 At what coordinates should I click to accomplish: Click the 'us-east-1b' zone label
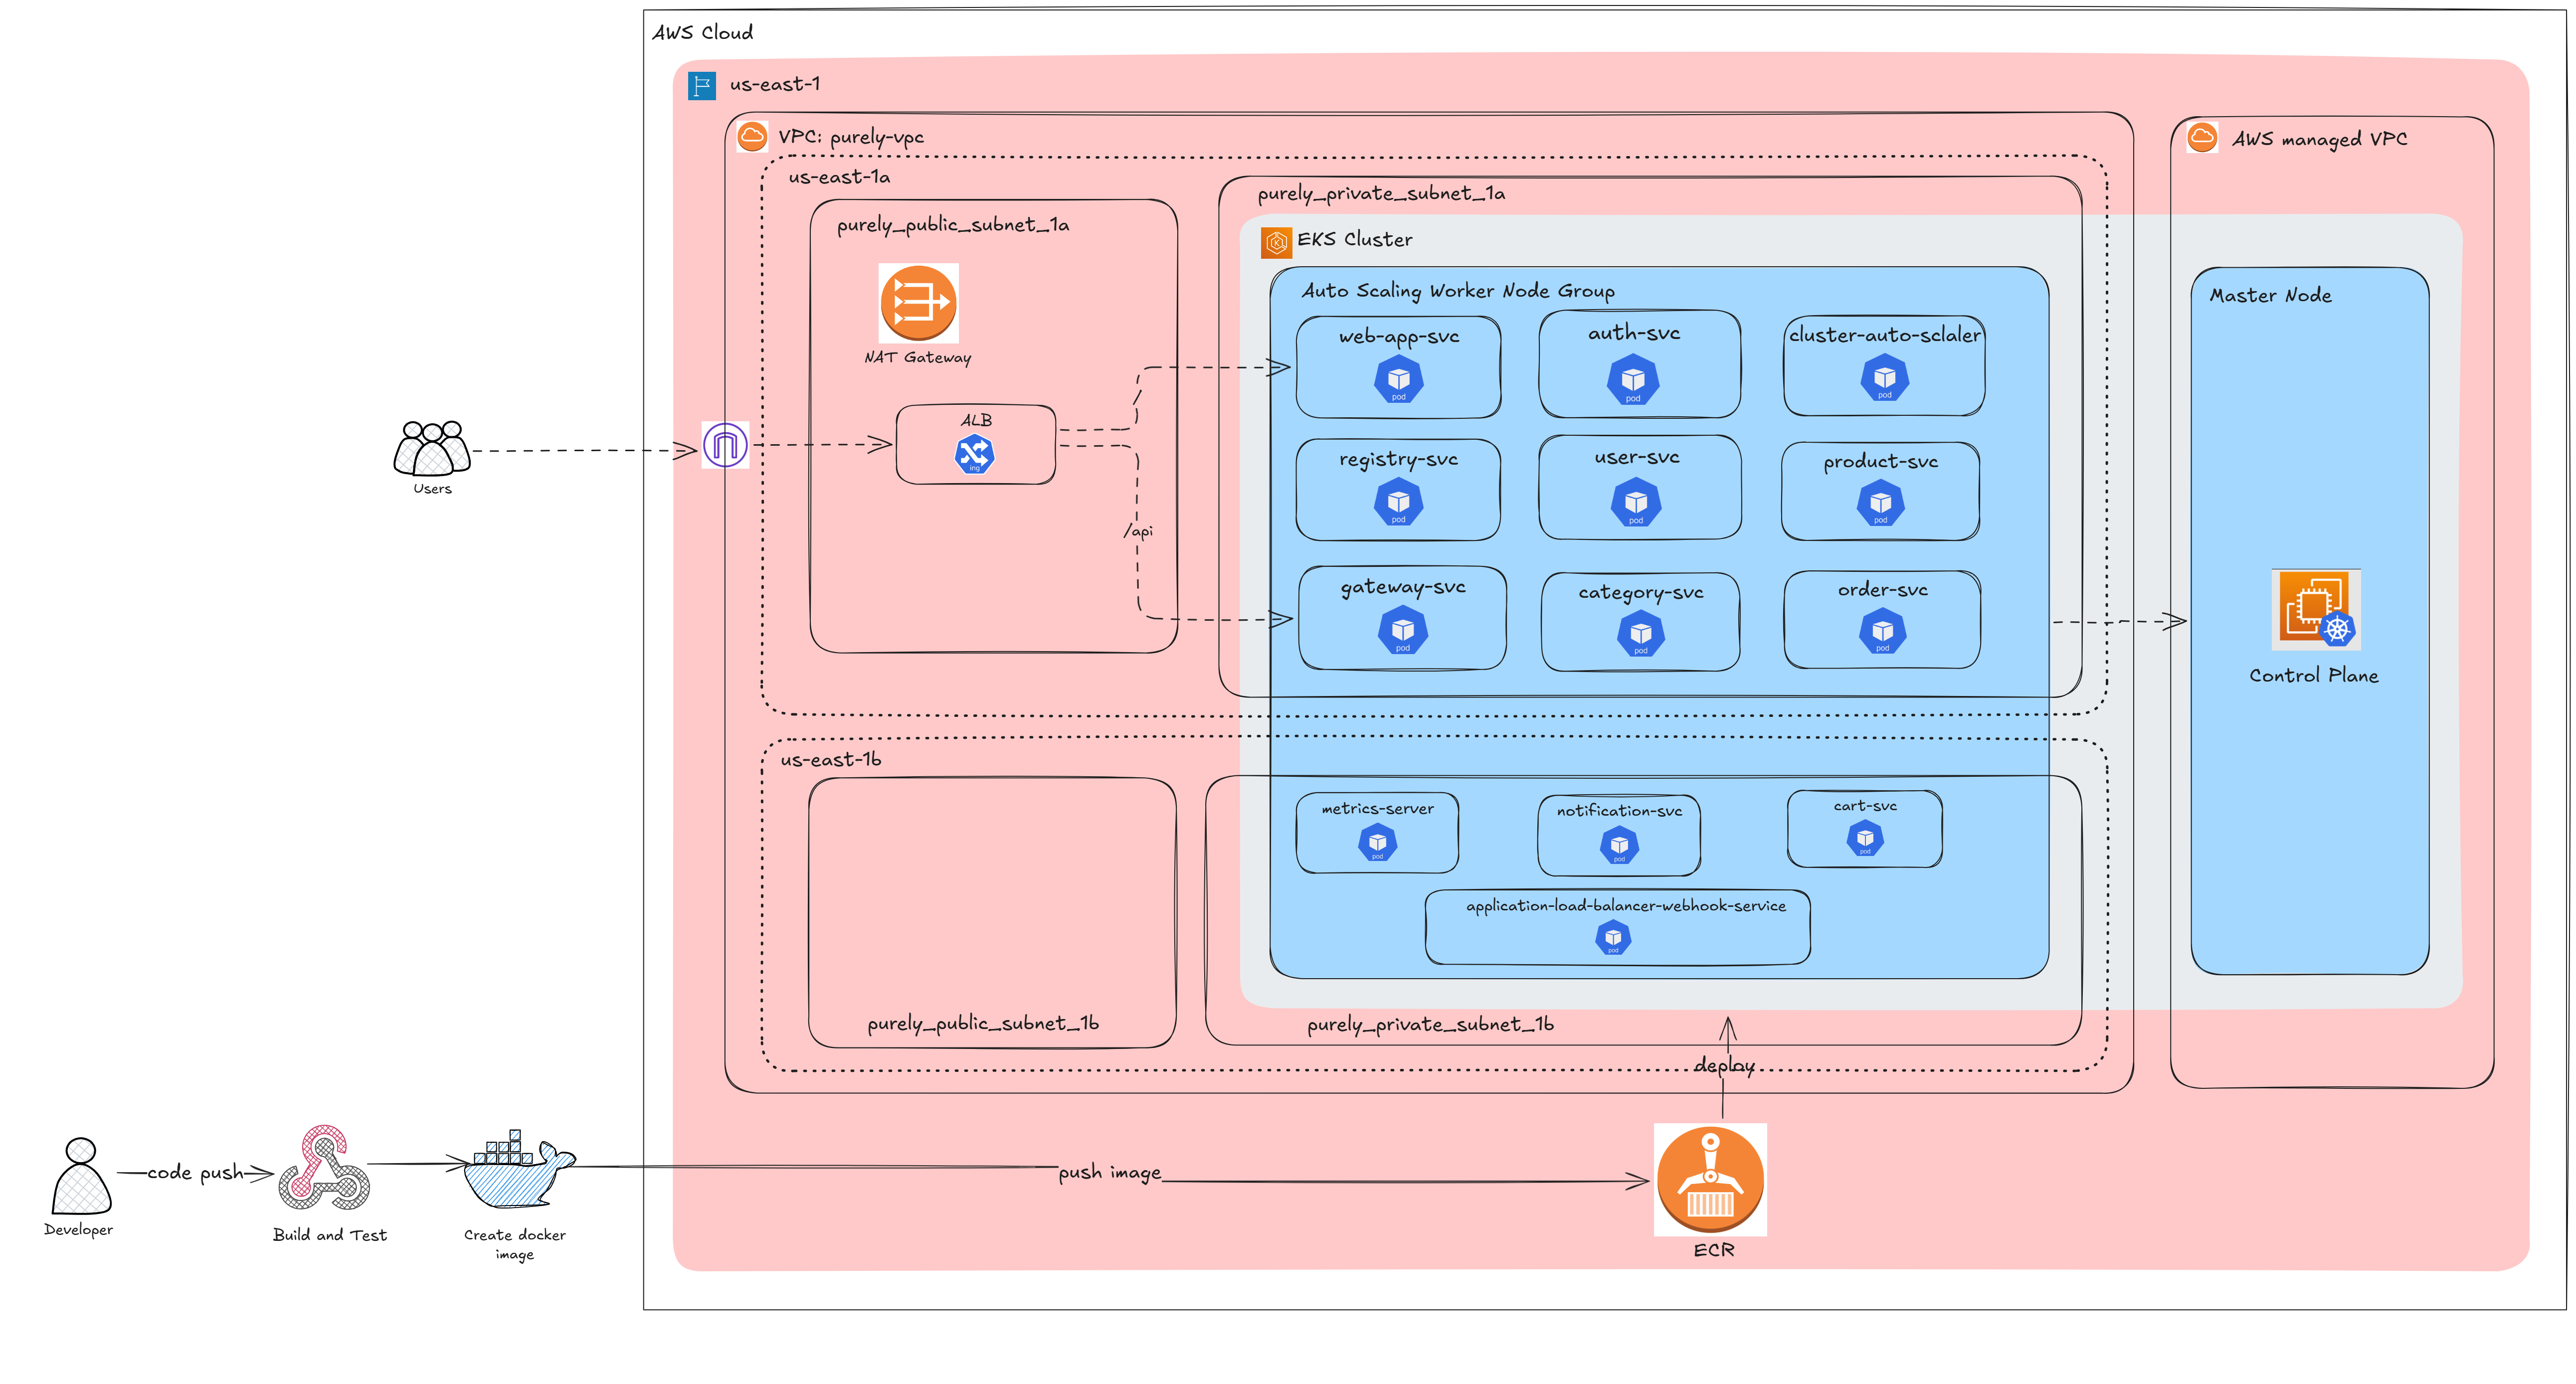(831, 760)
